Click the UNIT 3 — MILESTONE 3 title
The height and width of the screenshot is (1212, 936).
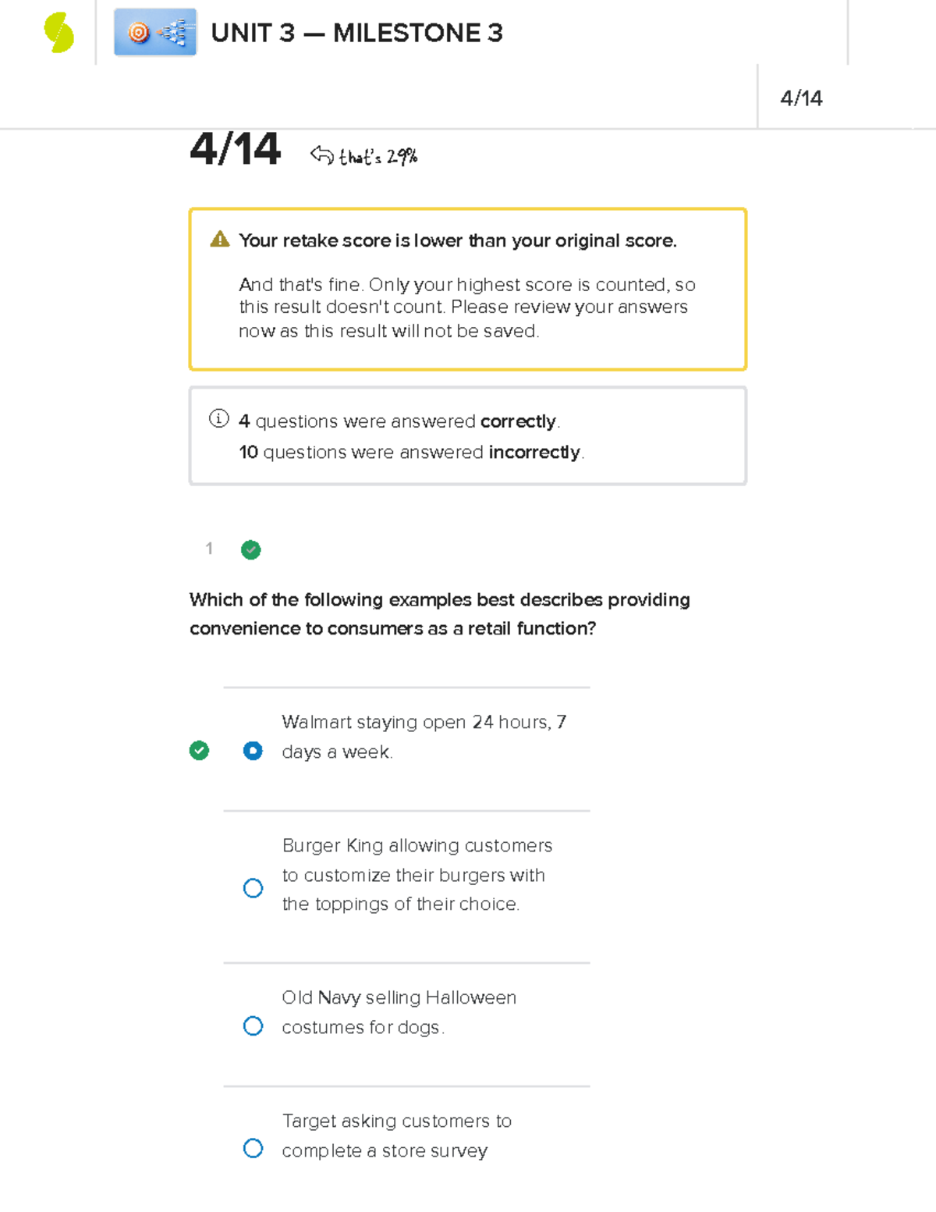[x=356, y=34]
